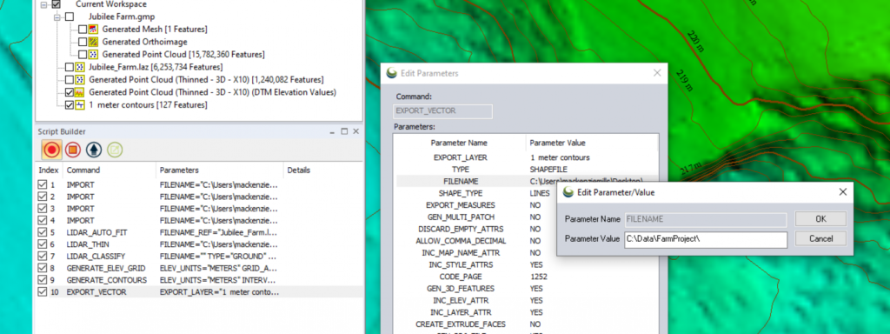Screen dimensions: 890x334
Task: Uncheck script step 1 IMPORT
Action: (x=42, y=184)
